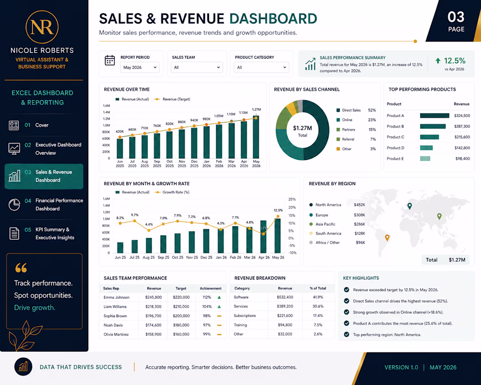This screenshot has height=385, width=481.
Task: Click the Total $1.27M box under the map
Action: click(x=446, y=260)
